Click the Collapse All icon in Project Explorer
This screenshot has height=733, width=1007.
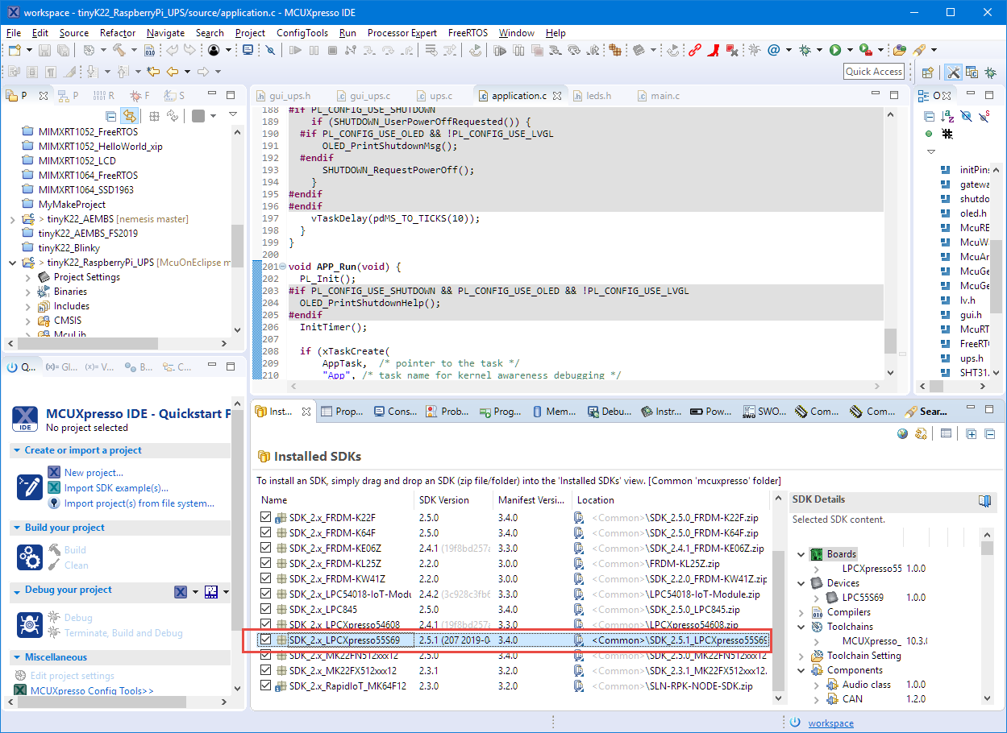[x=110, y=116]
